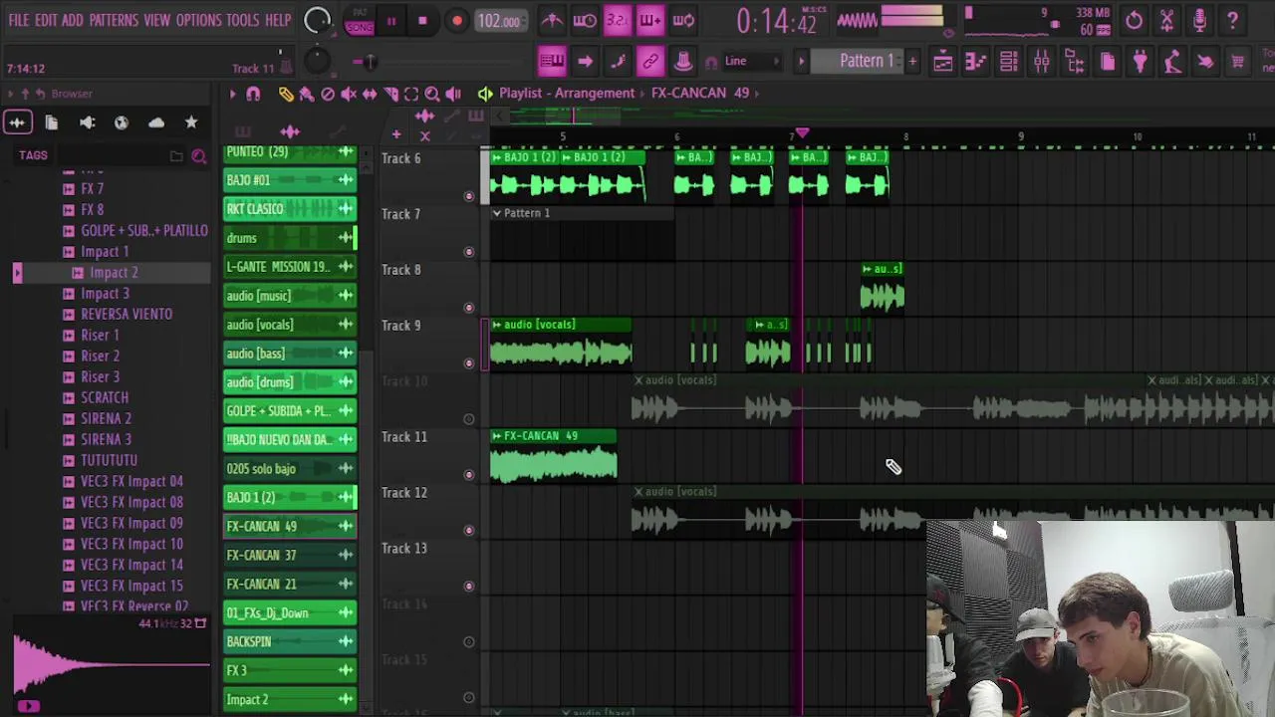Image resolution: width=1275 pixels, height=717 pixels.
Task: Click the record button
Action: 457,21
